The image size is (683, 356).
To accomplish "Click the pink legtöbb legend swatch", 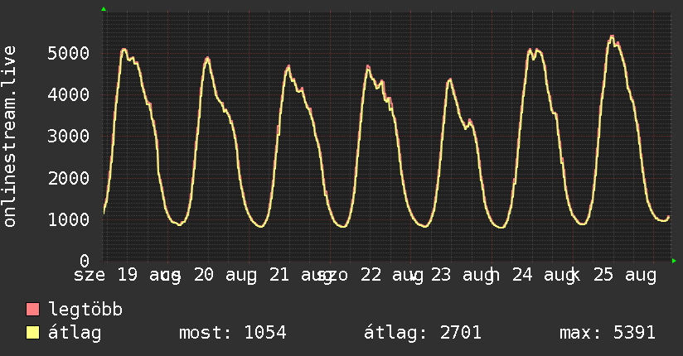I will pos(32,309).
